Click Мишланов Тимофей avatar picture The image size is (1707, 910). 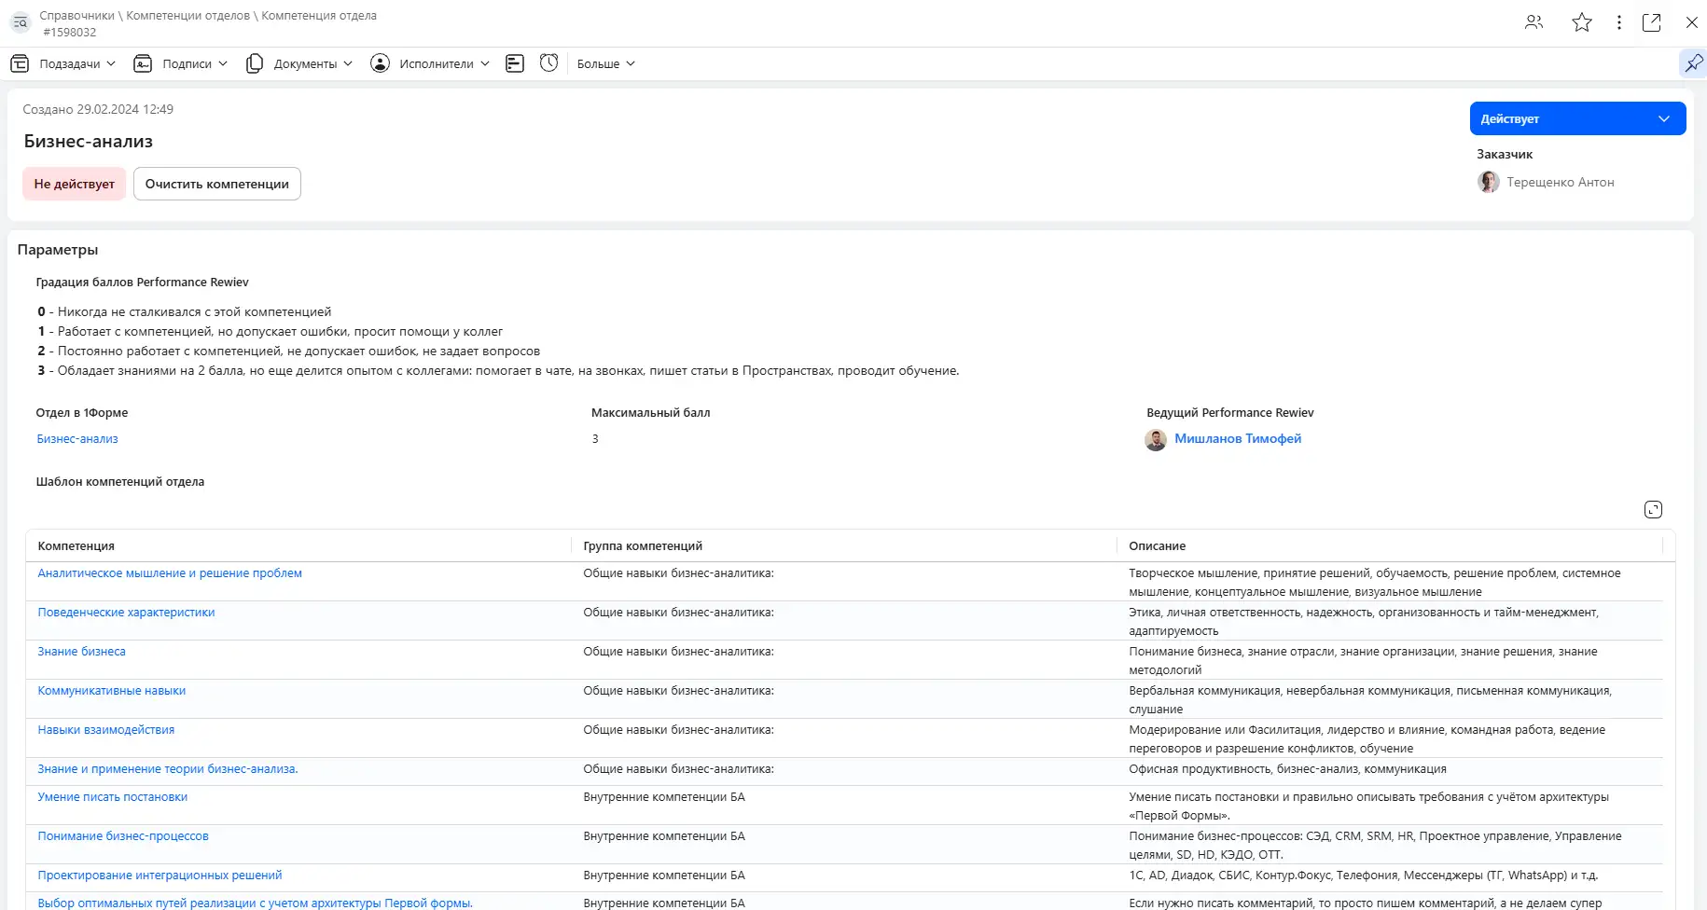pos(1156,439)
